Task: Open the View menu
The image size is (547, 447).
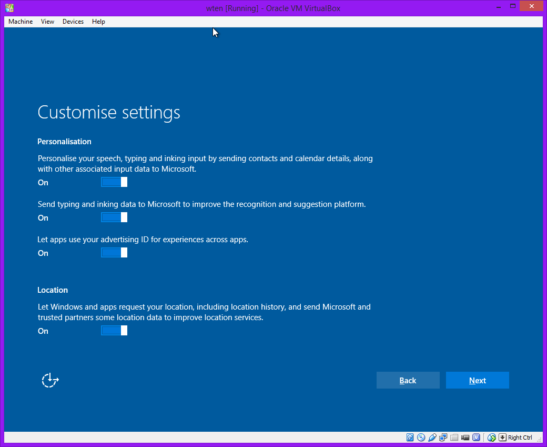Action: click(47, 22)
